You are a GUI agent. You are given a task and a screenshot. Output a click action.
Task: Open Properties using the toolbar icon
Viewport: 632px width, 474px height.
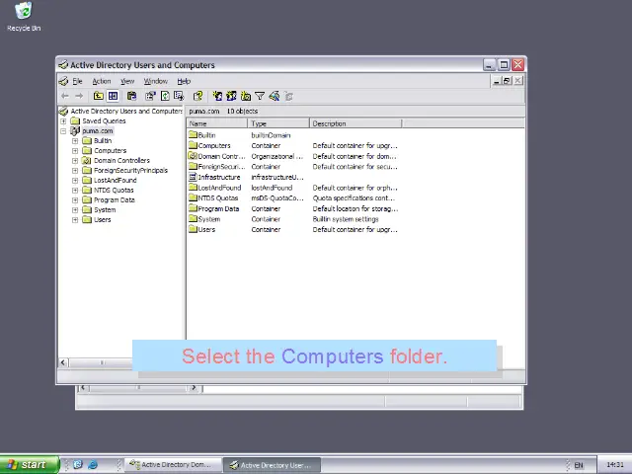(x=150, y=96)
